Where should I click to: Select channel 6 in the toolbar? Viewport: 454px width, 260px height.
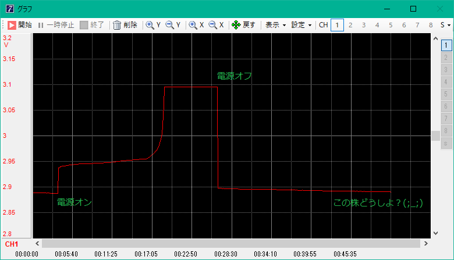click(x=404, y=25)
